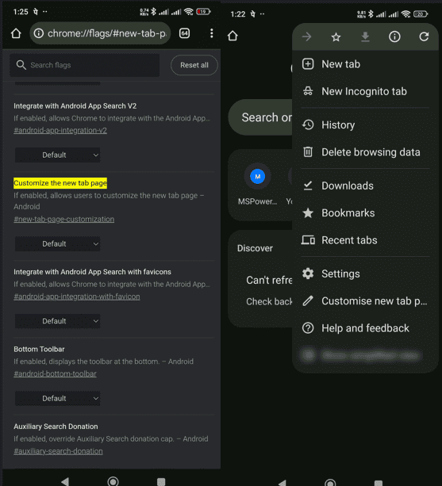
Task: Tap Android back button on flags screen
Action: pos(65,481)
